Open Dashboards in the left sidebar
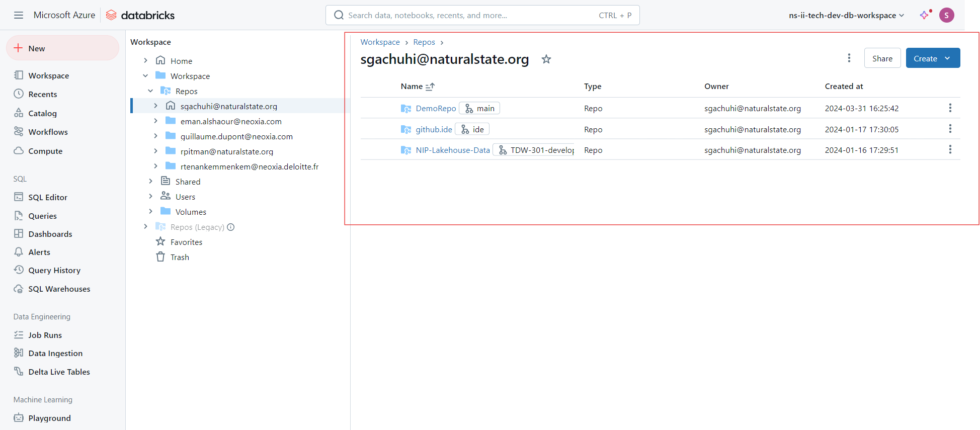980x430 pixels. (x=50, y=234)
